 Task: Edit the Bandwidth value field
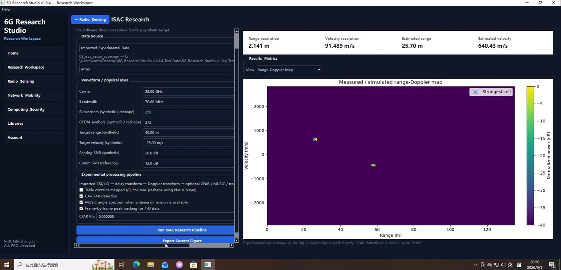tap(188, 102)
